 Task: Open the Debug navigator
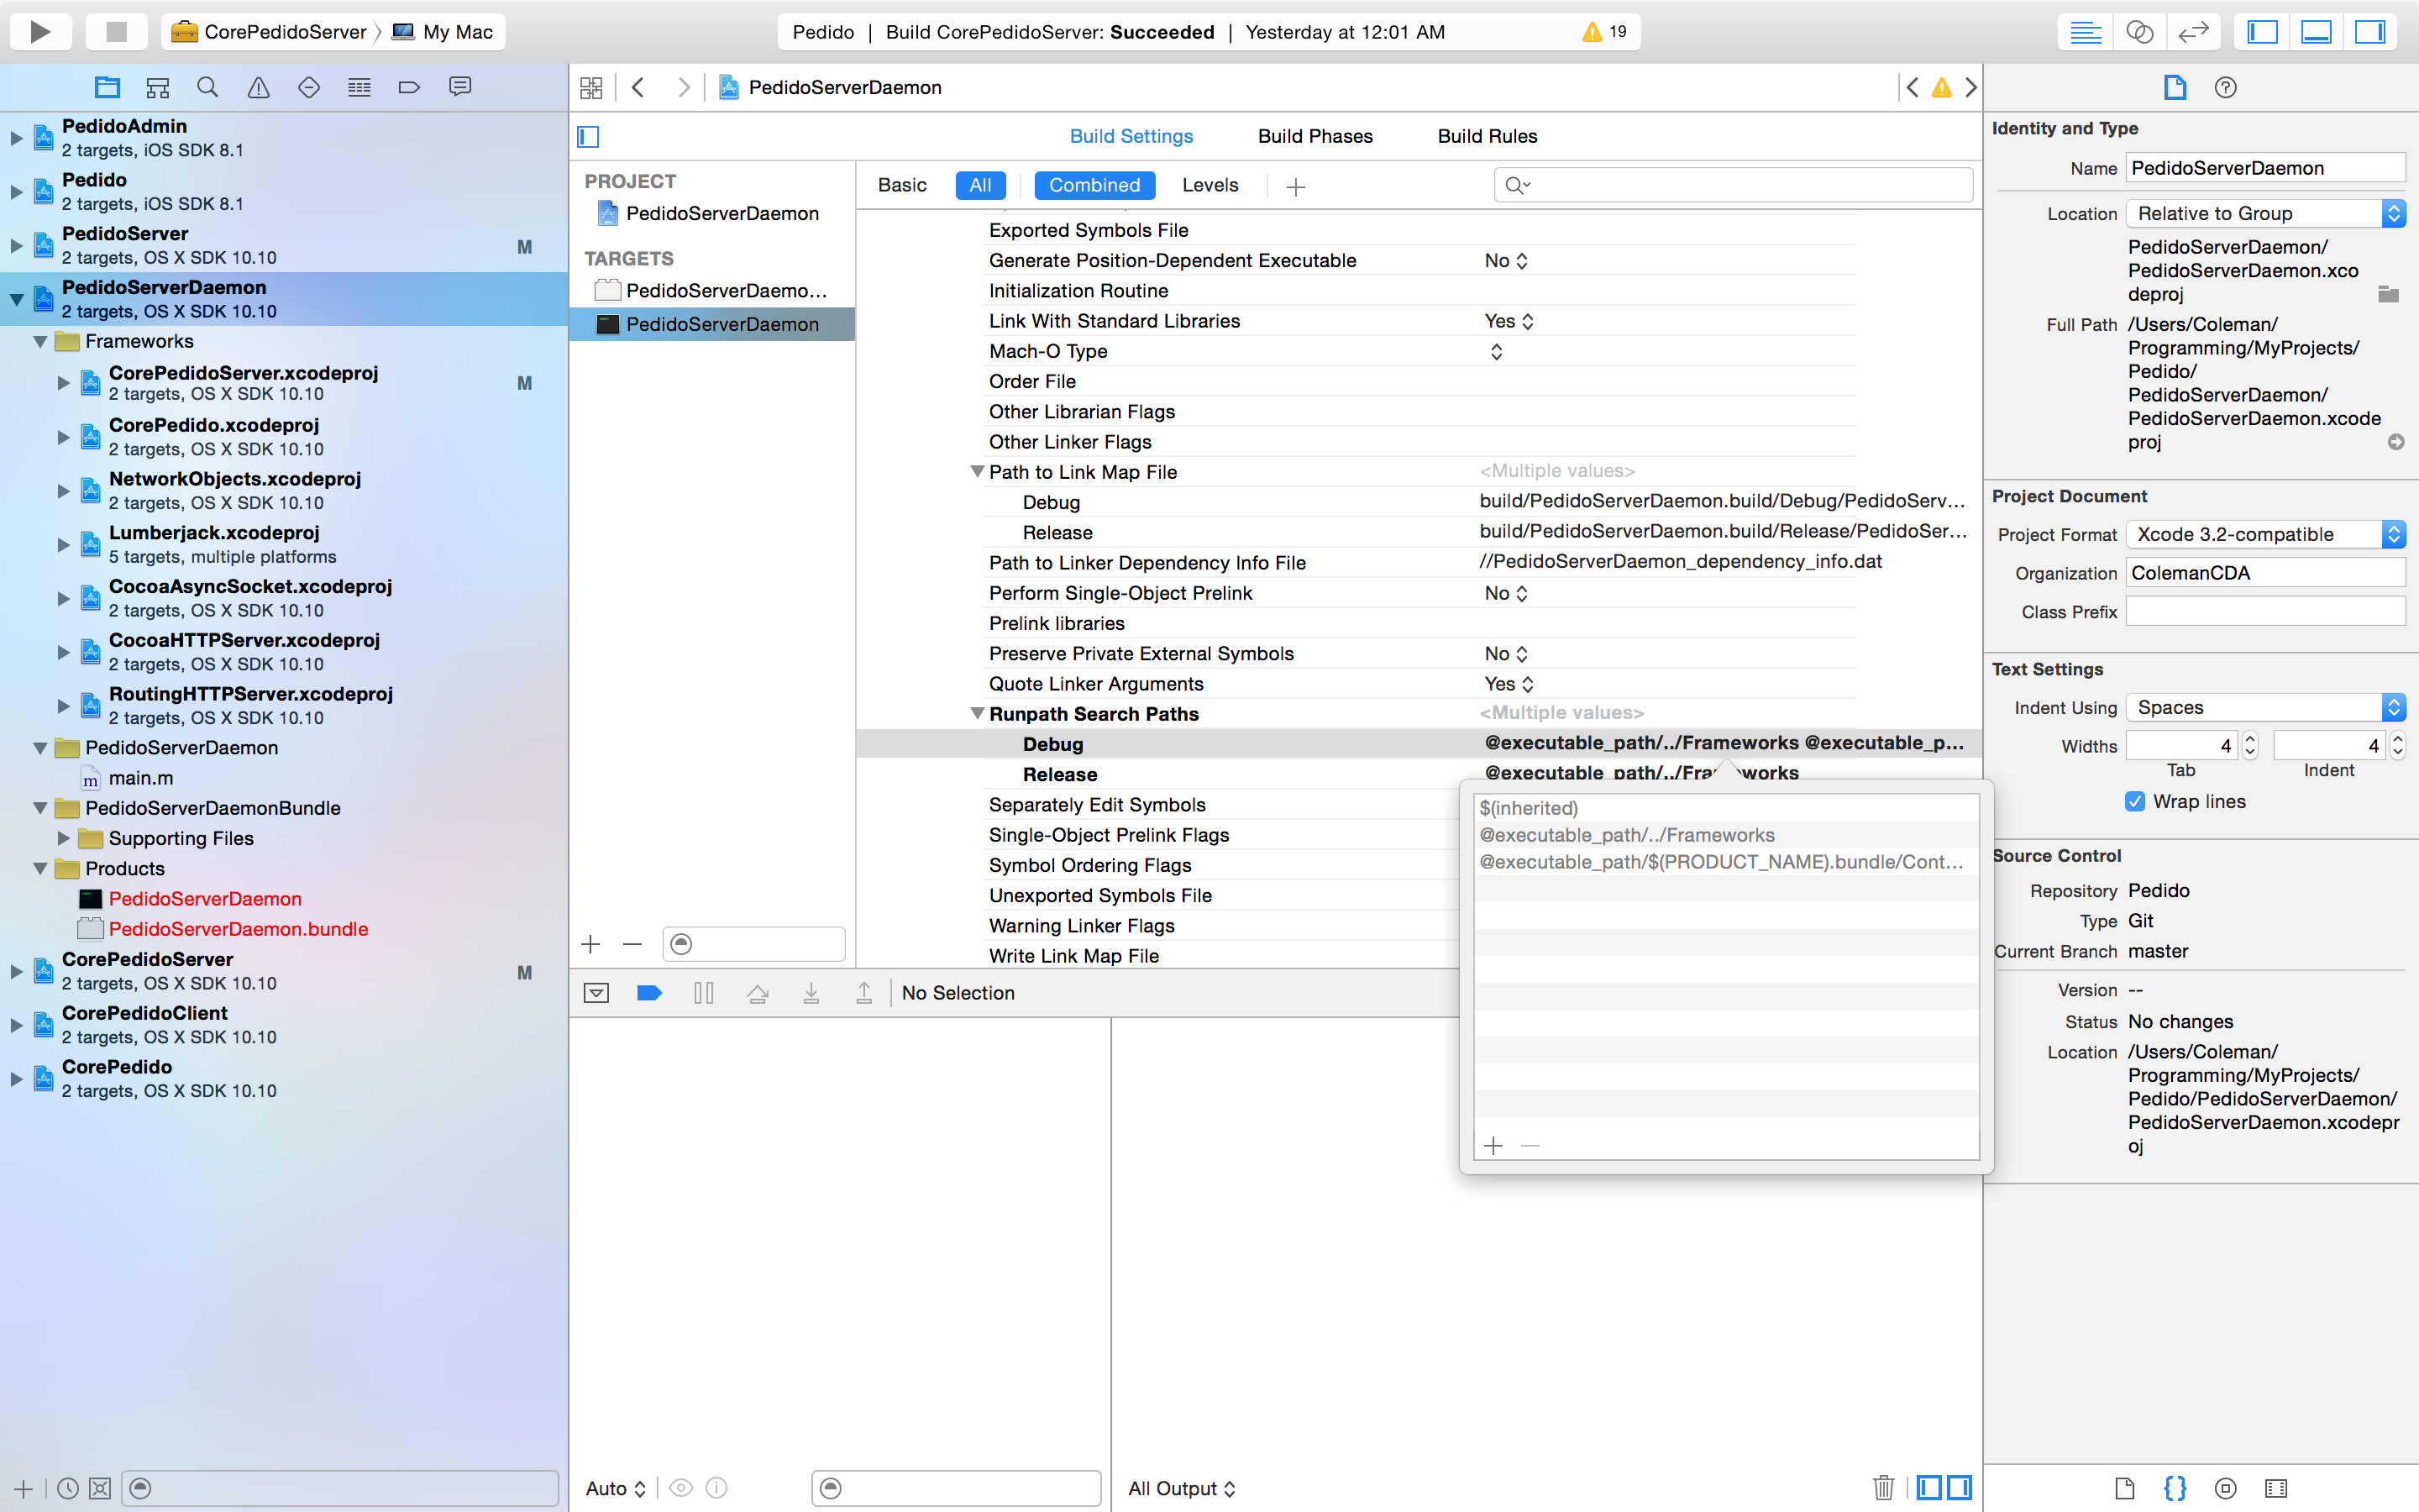coord(359,88)
